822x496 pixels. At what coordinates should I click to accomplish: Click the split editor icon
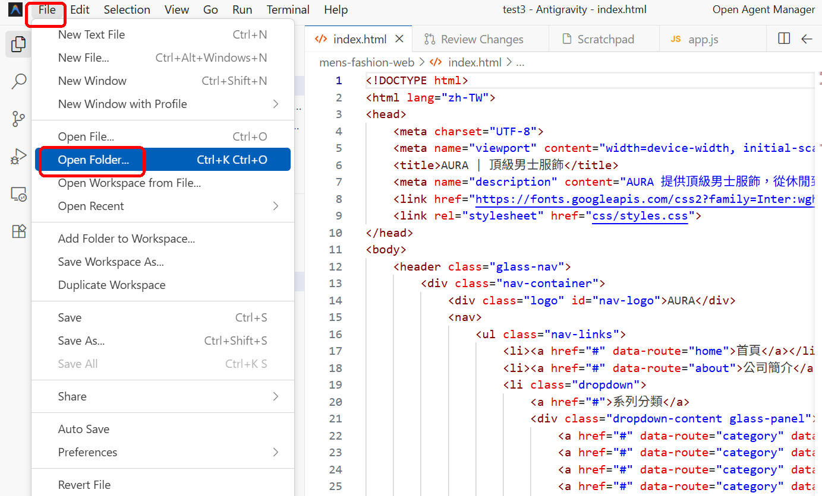coord(784,39)
